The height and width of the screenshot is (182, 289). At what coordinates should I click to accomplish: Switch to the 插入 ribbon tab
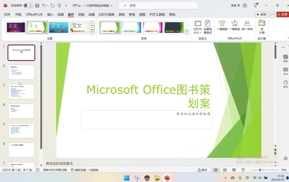point(50,14)
